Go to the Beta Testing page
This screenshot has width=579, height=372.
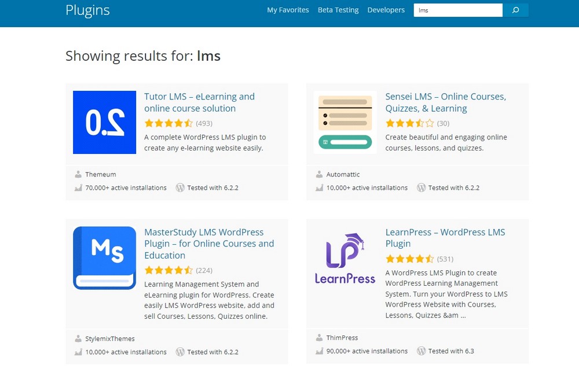coord(338,10)
